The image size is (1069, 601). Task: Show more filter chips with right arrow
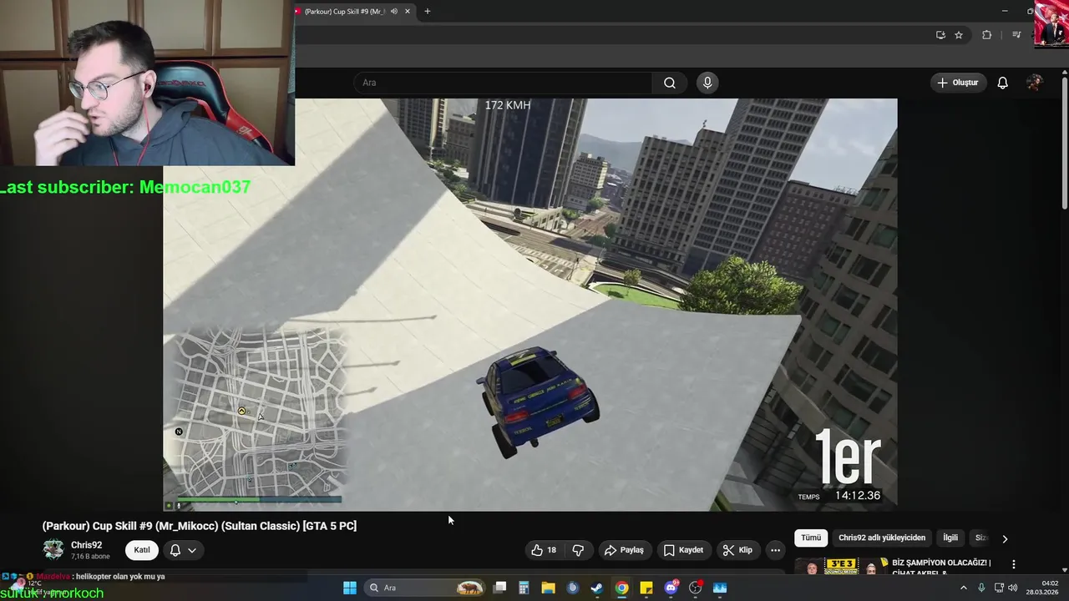(x=1005, y=538)
